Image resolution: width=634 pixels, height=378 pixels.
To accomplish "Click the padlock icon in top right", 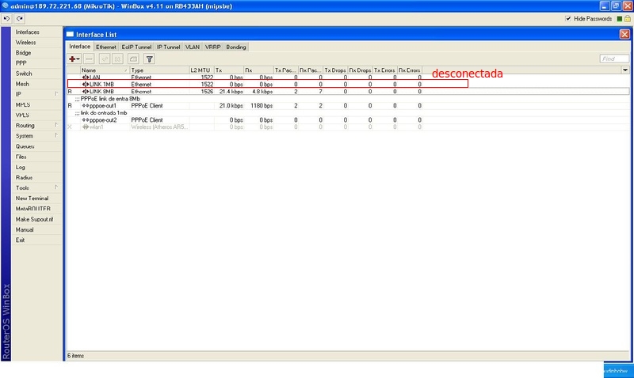I will click(628, 18).
